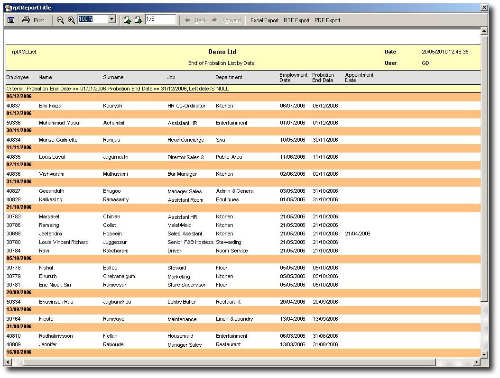Click the page number 1/6 input field
The height and width of the screenshot is (378, 500).
160,19
